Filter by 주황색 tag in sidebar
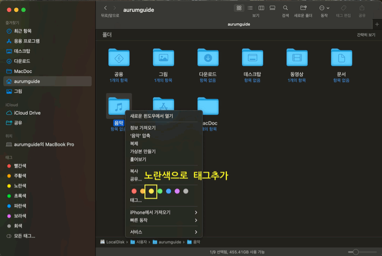The width and height of the screenshot is (382, 256). pyautogui.click(x=47, y=176)
